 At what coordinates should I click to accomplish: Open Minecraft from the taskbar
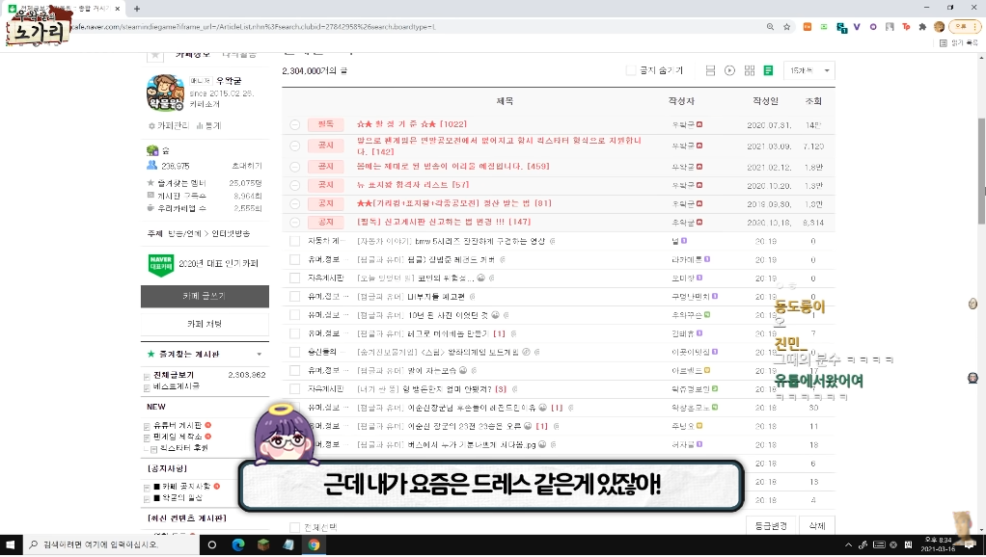click(262, 544)
